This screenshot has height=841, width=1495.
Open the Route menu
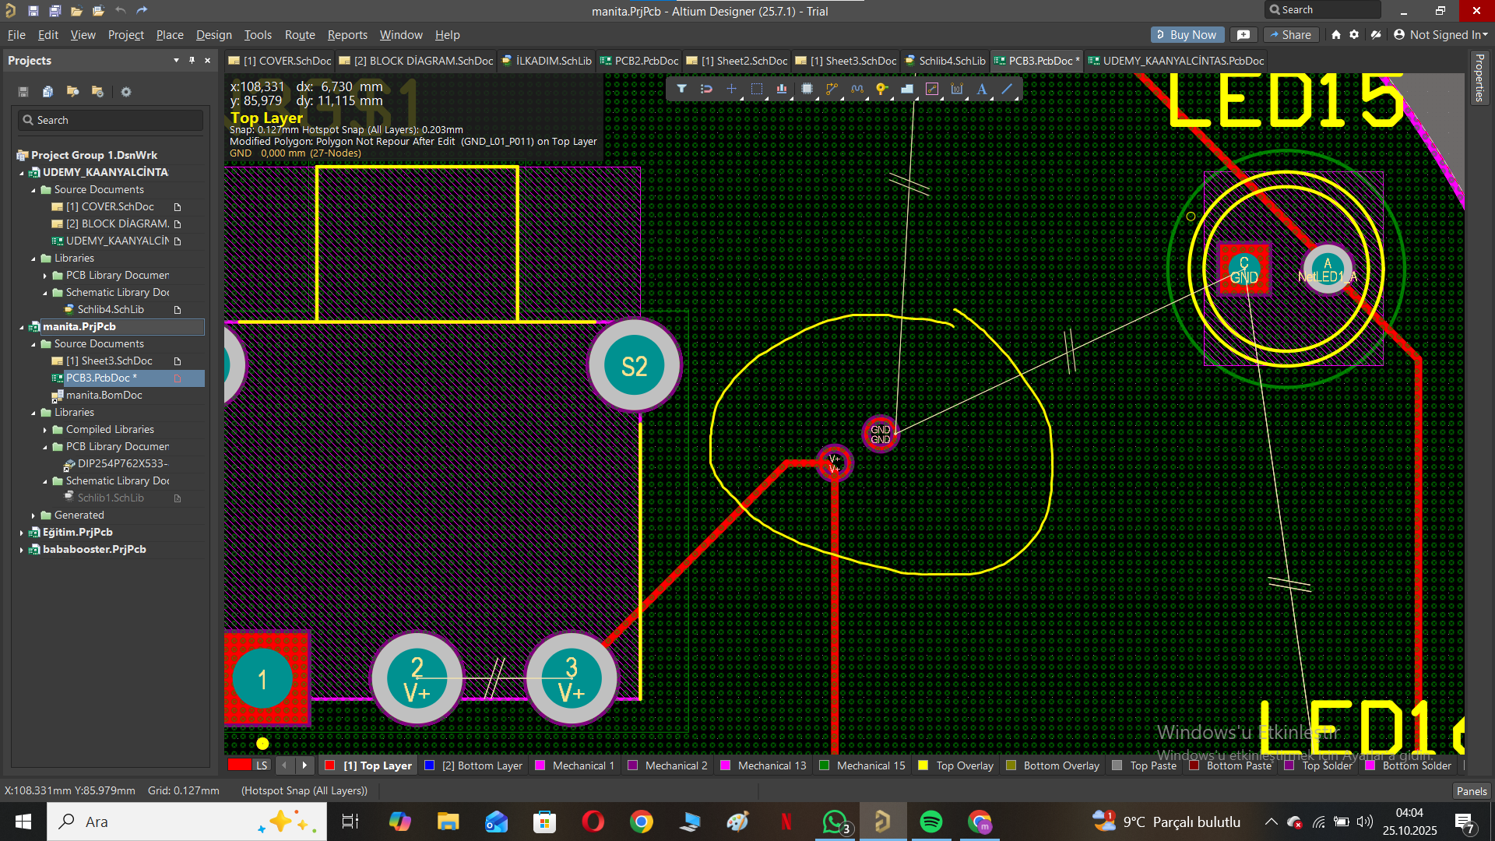(299, 35)
